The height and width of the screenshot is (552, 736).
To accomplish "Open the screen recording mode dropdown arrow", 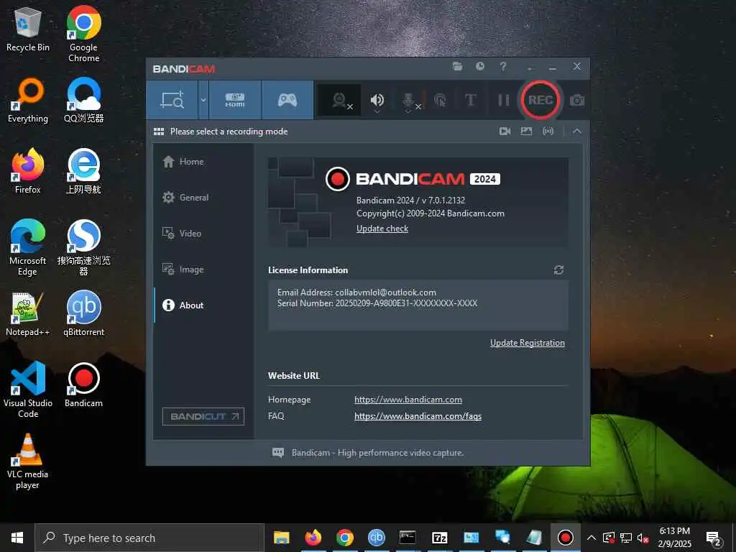I will pyautogui.click(x=203, y=100).
